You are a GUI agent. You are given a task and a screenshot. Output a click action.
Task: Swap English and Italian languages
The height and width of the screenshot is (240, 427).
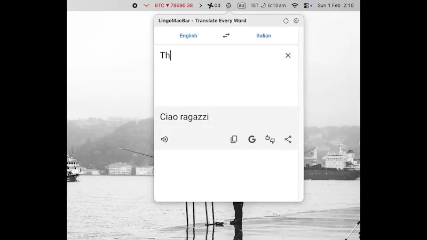(226, 36)
